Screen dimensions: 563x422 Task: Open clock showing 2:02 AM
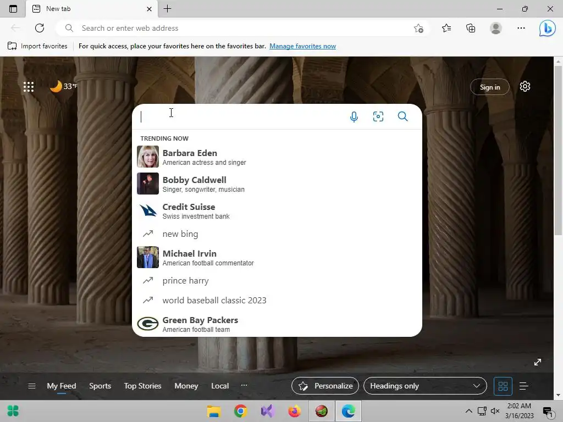coord(519,411)
